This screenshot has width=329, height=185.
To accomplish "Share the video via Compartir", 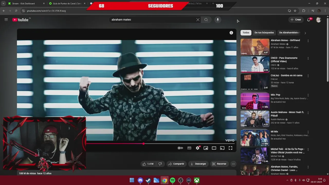I will tap(176, 164).
